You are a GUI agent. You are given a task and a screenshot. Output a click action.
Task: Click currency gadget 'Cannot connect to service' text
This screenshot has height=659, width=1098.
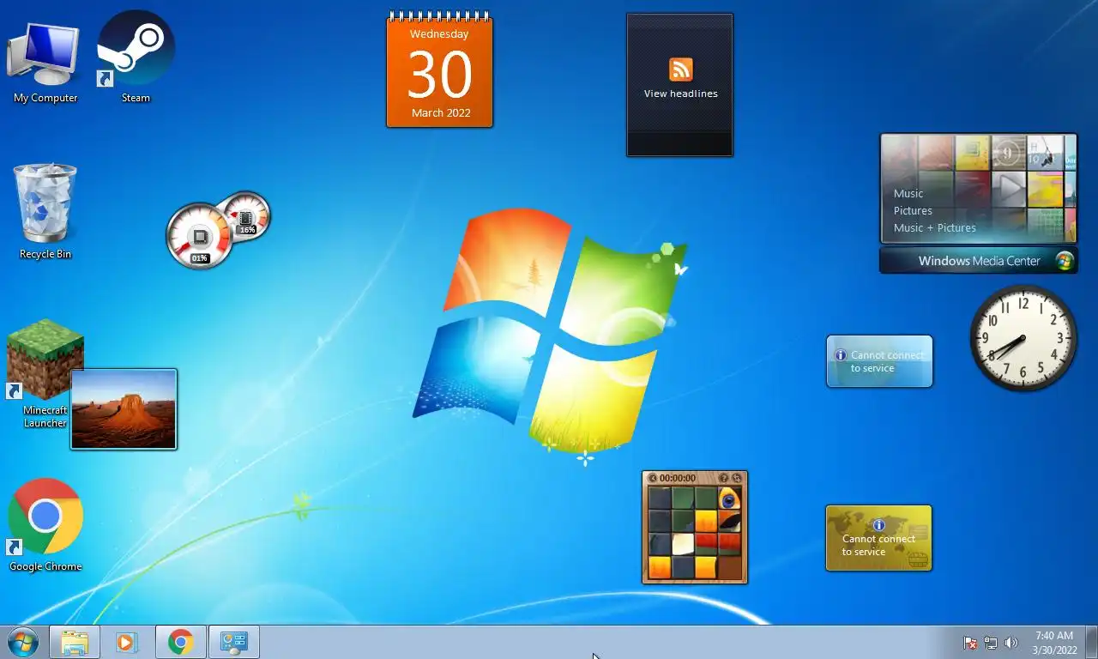(x=878, y=545)
